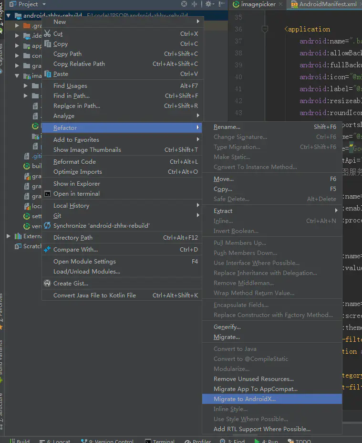Open the TODO tool window
Image resolution: width=362 pixels, height=443 pixels.
pos(300,441)
